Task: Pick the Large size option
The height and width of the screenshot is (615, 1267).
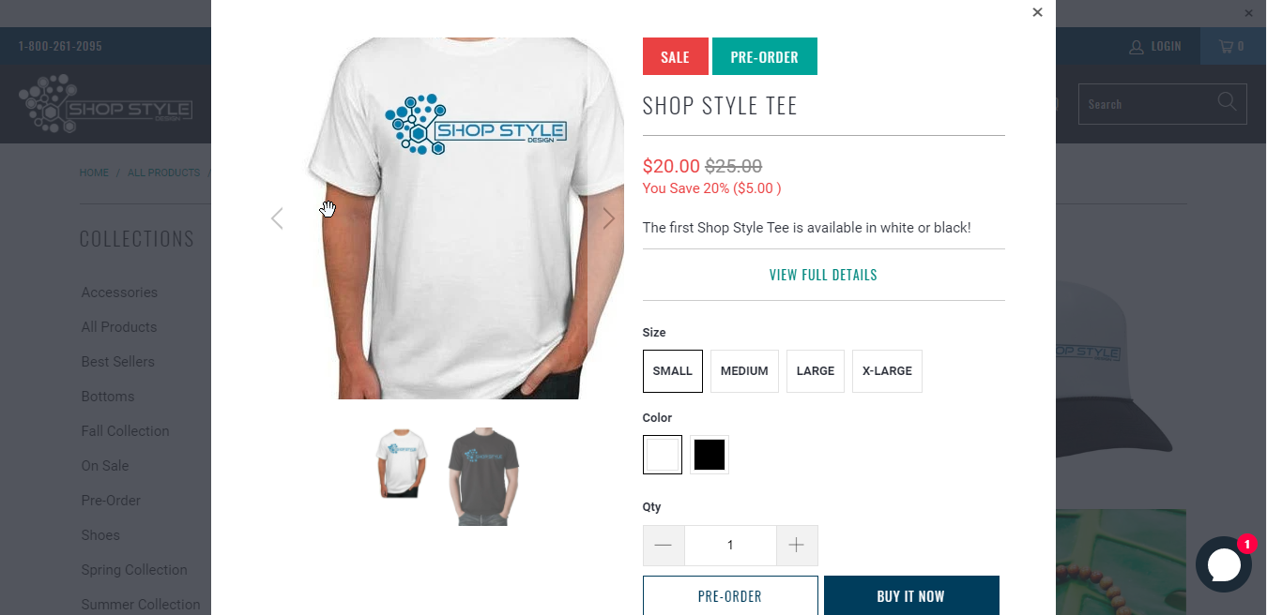Action: (816, 371)
